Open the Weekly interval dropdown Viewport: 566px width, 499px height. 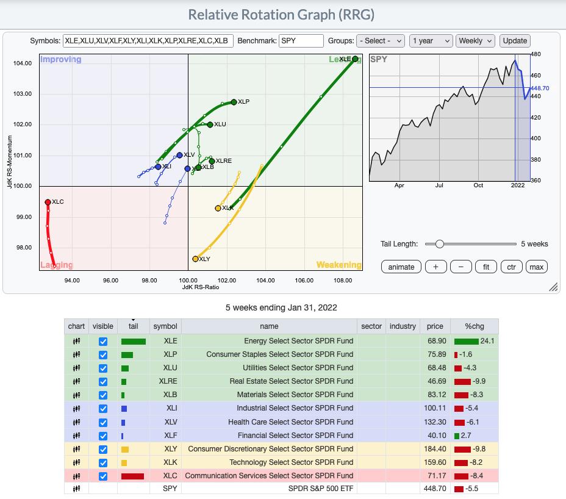coord(475,41)
